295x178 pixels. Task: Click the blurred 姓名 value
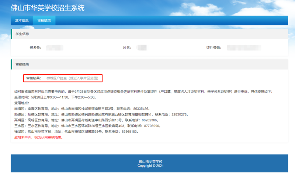(x=141, y=48)
